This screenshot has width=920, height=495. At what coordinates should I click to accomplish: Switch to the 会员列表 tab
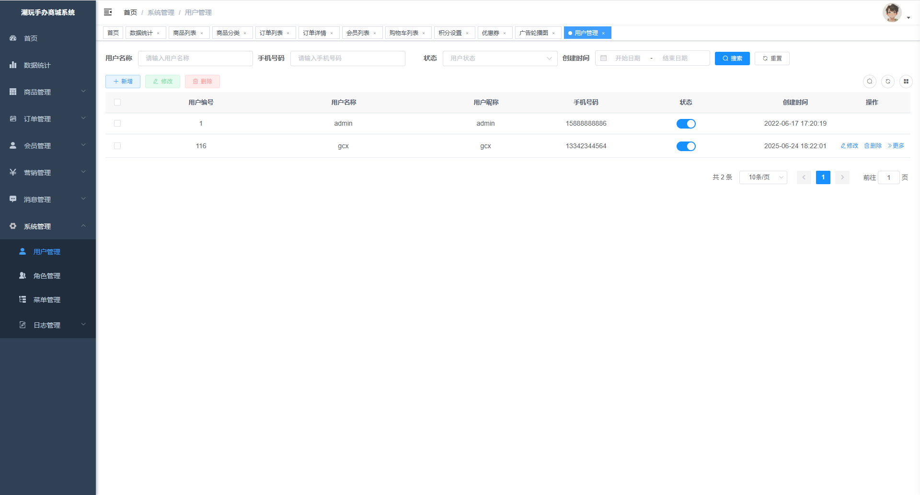(x=358, y=33)
